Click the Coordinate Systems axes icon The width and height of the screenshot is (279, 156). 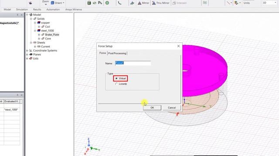tap(31, 50)
